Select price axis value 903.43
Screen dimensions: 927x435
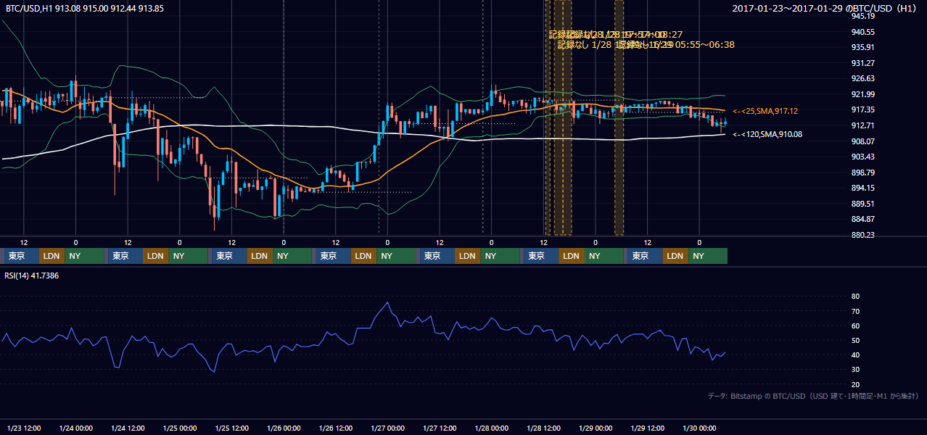pyautogui.click(x=862, y=157)
